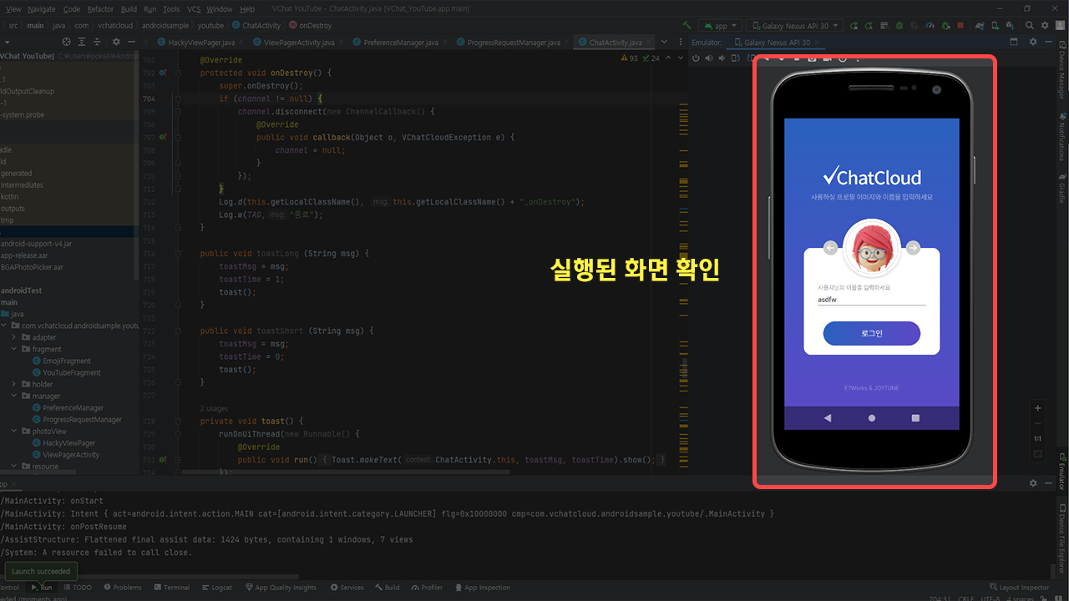This screenshot has height=601, width=1069.
Task: Hide the Emulator tool window
Action: (1048, 42)
